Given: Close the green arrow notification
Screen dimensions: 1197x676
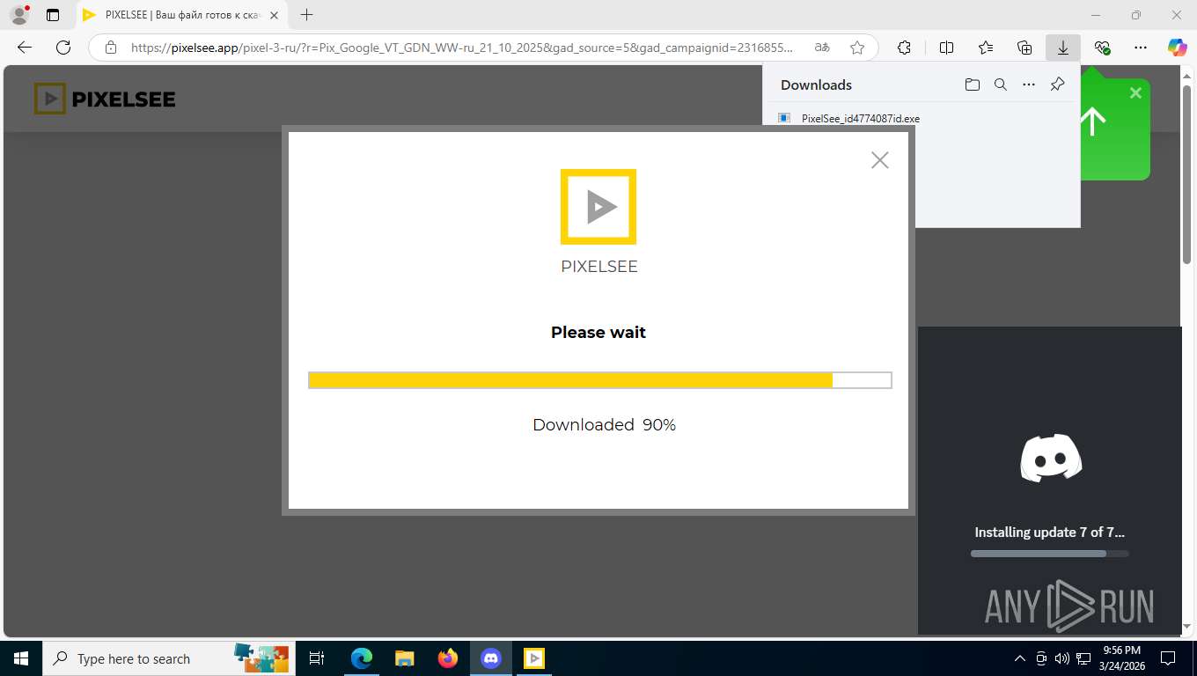Looking at the screenshot, I should tap(1135, 92).
